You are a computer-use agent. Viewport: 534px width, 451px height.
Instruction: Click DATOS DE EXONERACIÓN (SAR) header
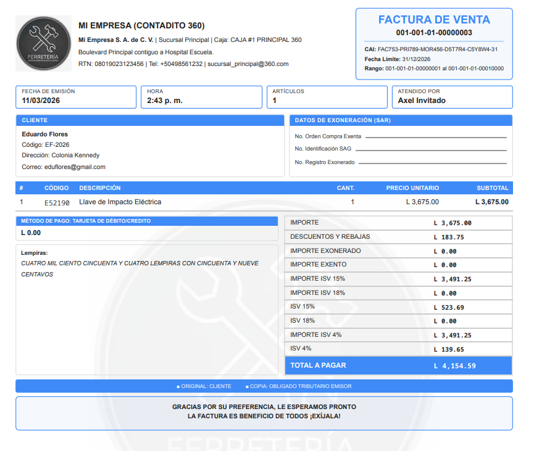pos(401,120)
